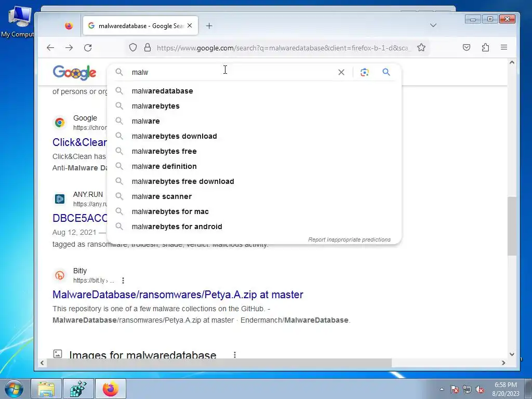532x399 pixels.
Task: Open tracking protection shield in address bar
Action: click(133, 47)
